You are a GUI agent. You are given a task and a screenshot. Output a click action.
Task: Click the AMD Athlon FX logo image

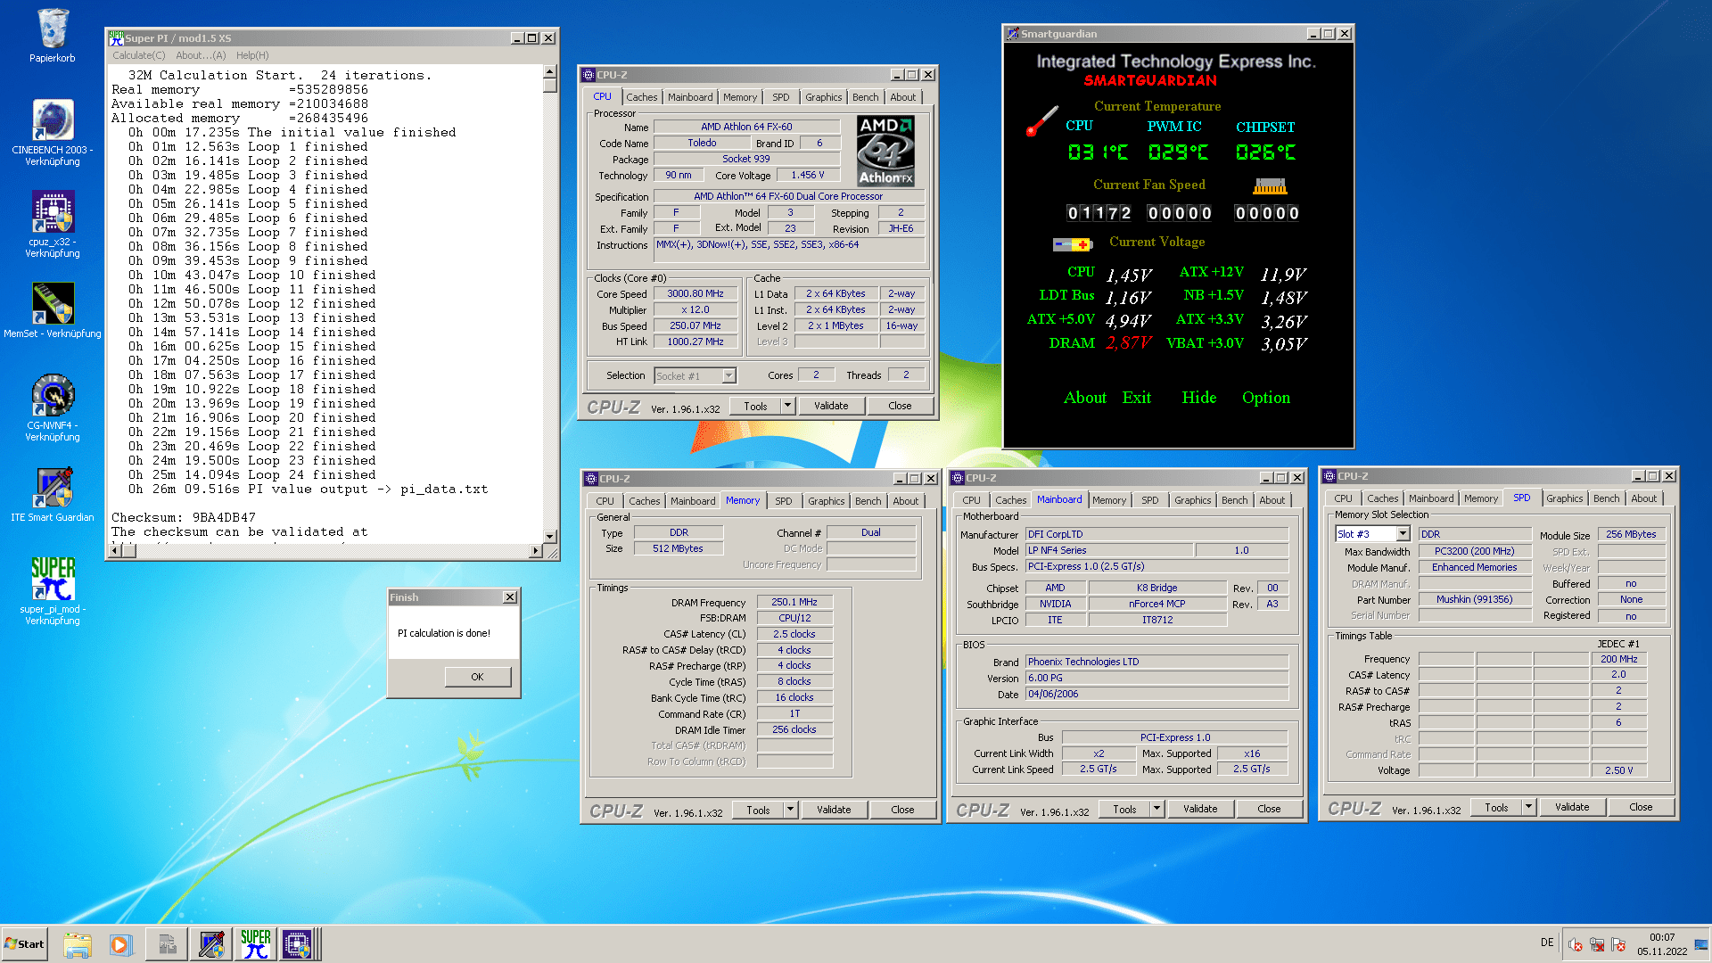885,152
